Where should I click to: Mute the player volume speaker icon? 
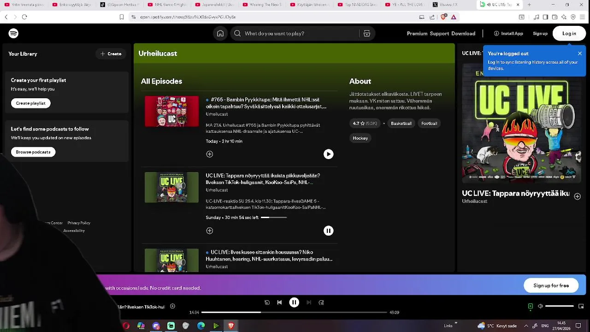click(540, 306)
